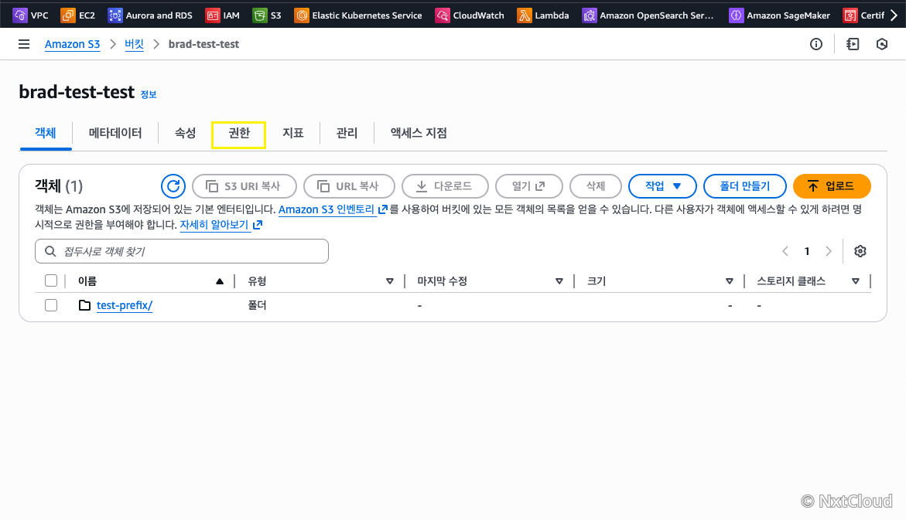Switch to the 객체 tab
Image resolution: width=906 pixels, height=520 pixels.
[46, 133]
